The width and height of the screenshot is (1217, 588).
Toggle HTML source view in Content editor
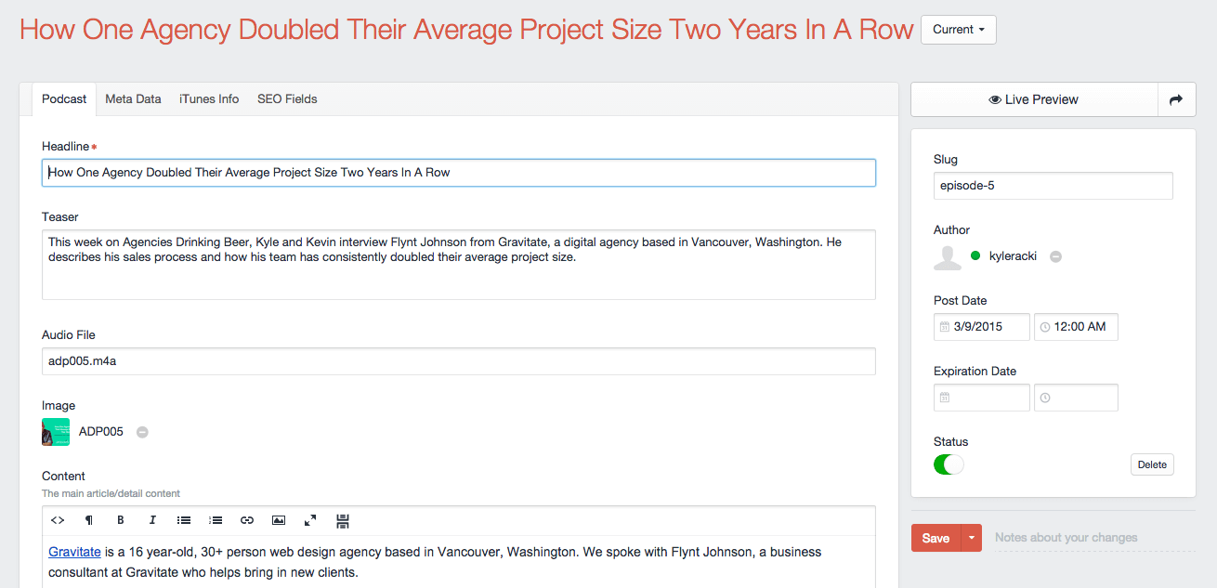coord(58,521)
